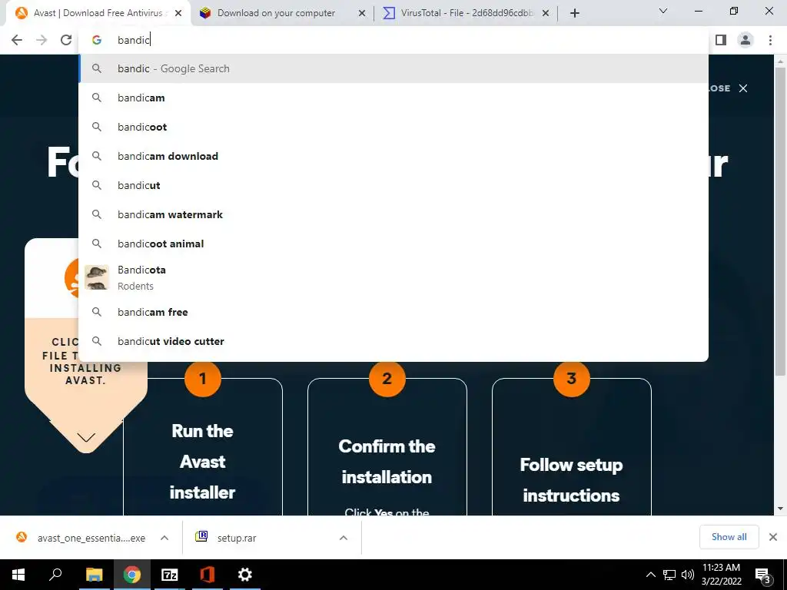Open the notification center

pyautogui.click(x=763, y=575)
